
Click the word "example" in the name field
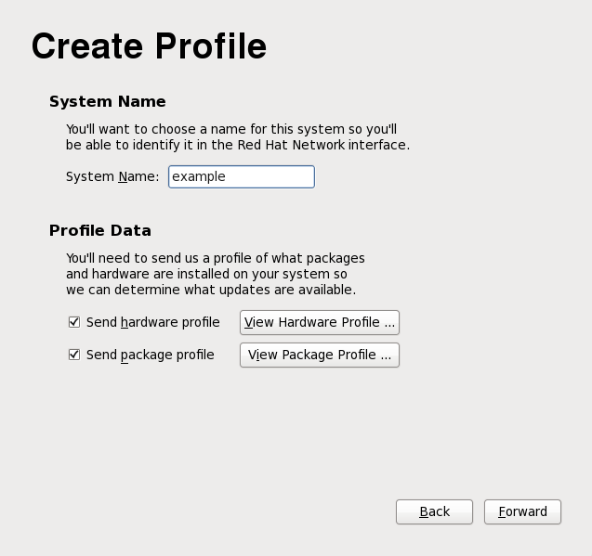tap(199, 176)
